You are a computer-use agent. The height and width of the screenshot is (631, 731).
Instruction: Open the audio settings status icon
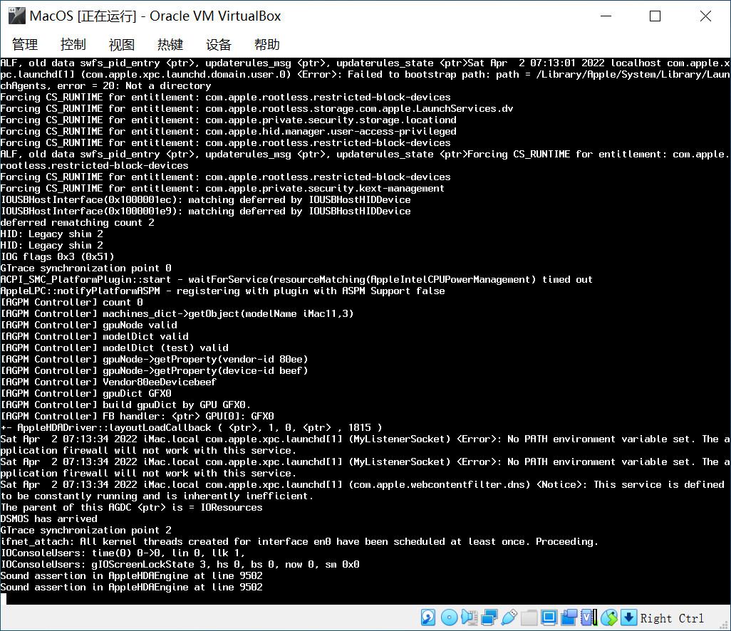469,617
